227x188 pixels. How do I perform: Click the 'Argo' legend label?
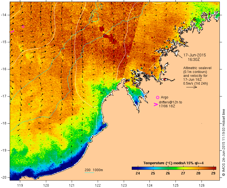coord(164,97)
